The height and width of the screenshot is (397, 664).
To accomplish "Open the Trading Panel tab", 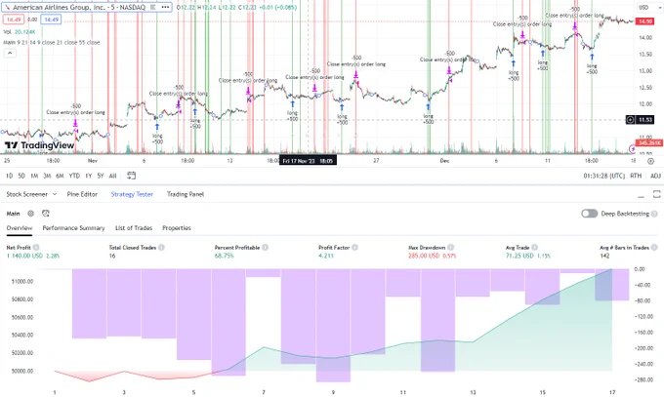I will [x=186, y=194].
